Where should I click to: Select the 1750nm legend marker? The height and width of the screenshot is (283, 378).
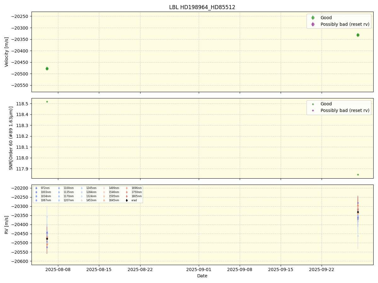tap(127, 192)
